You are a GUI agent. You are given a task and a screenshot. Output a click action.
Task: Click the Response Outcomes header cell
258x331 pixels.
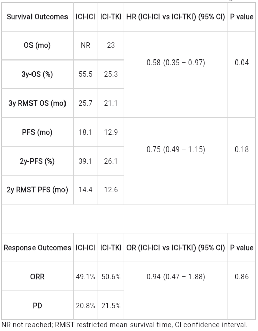[x=37, y=248]
